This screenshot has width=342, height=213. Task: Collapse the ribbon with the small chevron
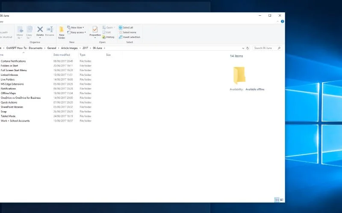tap(277, 22)
